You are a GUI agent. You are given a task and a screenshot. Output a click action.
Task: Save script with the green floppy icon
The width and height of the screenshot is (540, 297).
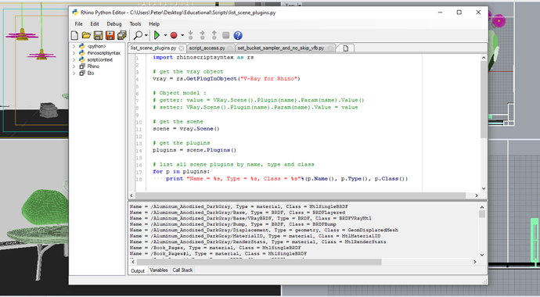coord(98,35)
